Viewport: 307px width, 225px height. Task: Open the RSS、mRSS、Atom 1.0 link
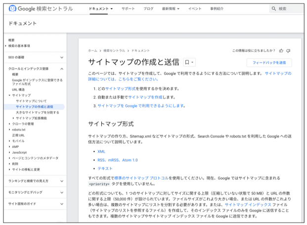(x=118, y=160)
